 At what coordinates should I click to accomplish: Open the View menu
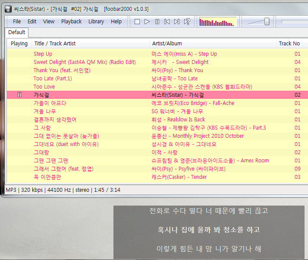pyautogui.click(x=49, y=22)
